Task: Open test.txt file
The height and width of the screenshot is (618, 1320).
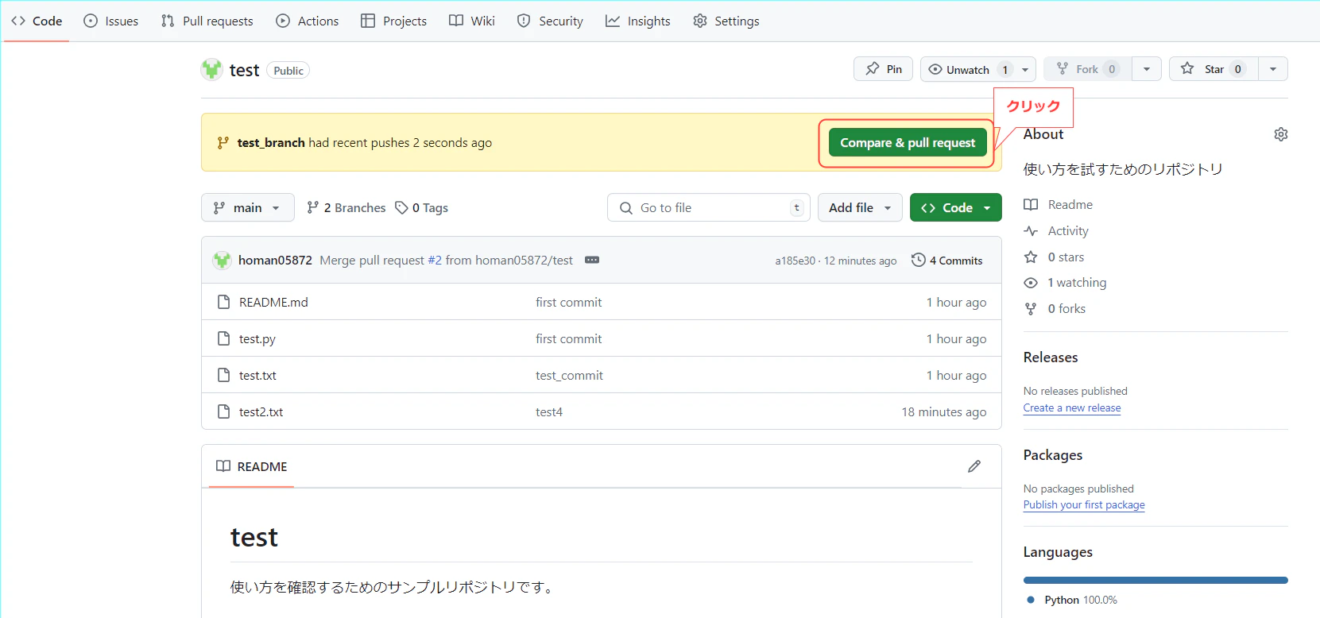Action: pos(257,375)
